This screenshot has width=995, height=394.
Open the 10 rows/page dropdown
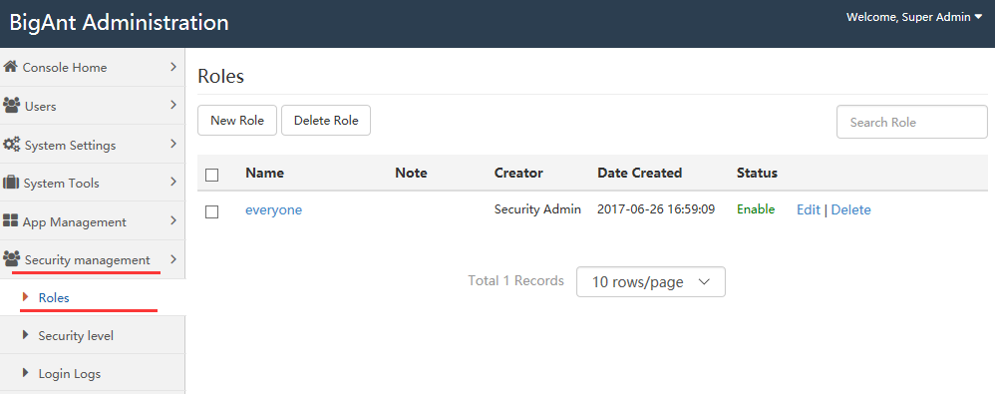tap(650, 281)
